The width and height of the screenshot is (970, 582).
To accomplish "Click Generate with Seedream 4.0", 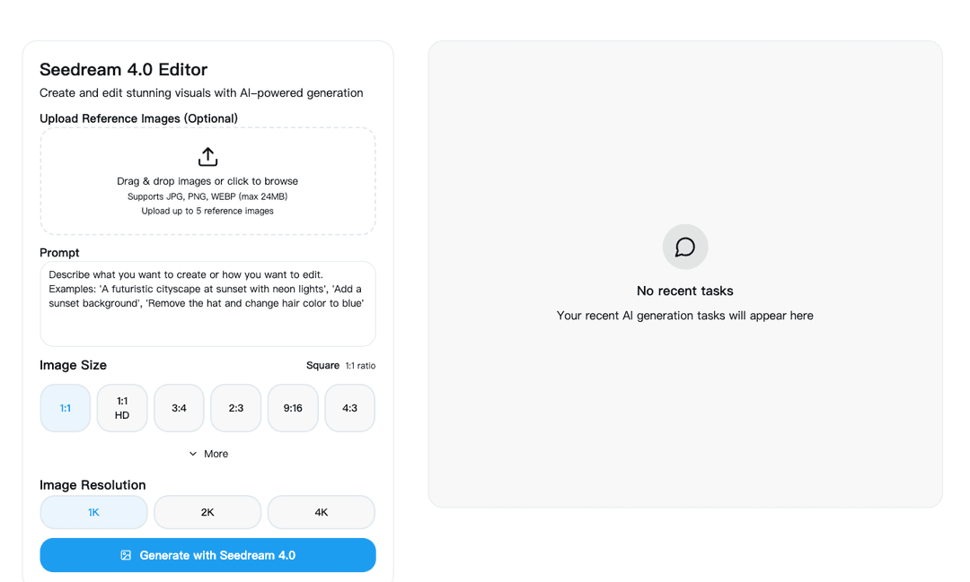I will [207, 554].
